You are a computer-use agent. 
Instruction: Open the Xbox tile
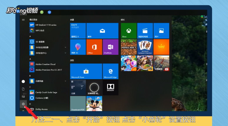129,31
